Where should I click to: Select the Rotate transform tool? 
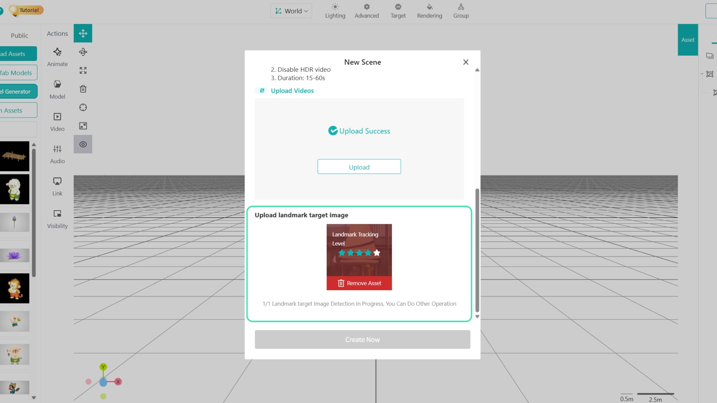83,52
